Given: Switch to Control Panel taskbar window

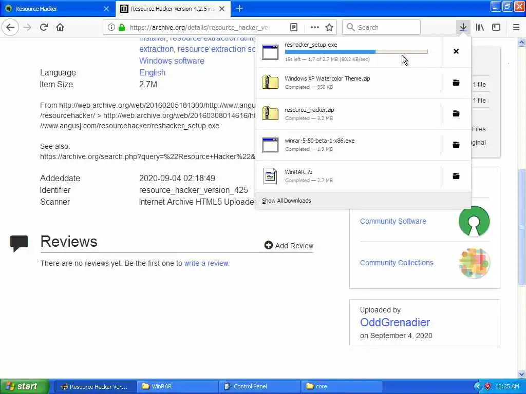Looking at the screenshot, I should click(259, 386).
